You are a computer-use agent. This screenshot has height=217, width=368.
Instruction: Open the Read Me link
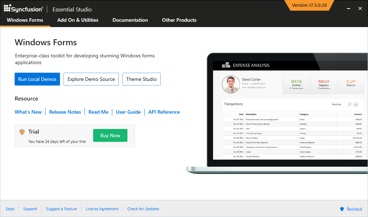(x=99, y=112)
